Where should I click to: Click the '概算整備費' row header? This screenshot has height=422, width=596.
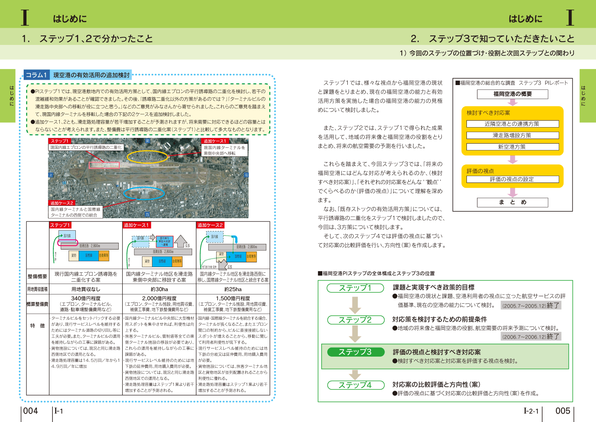[x=37, y=304]
